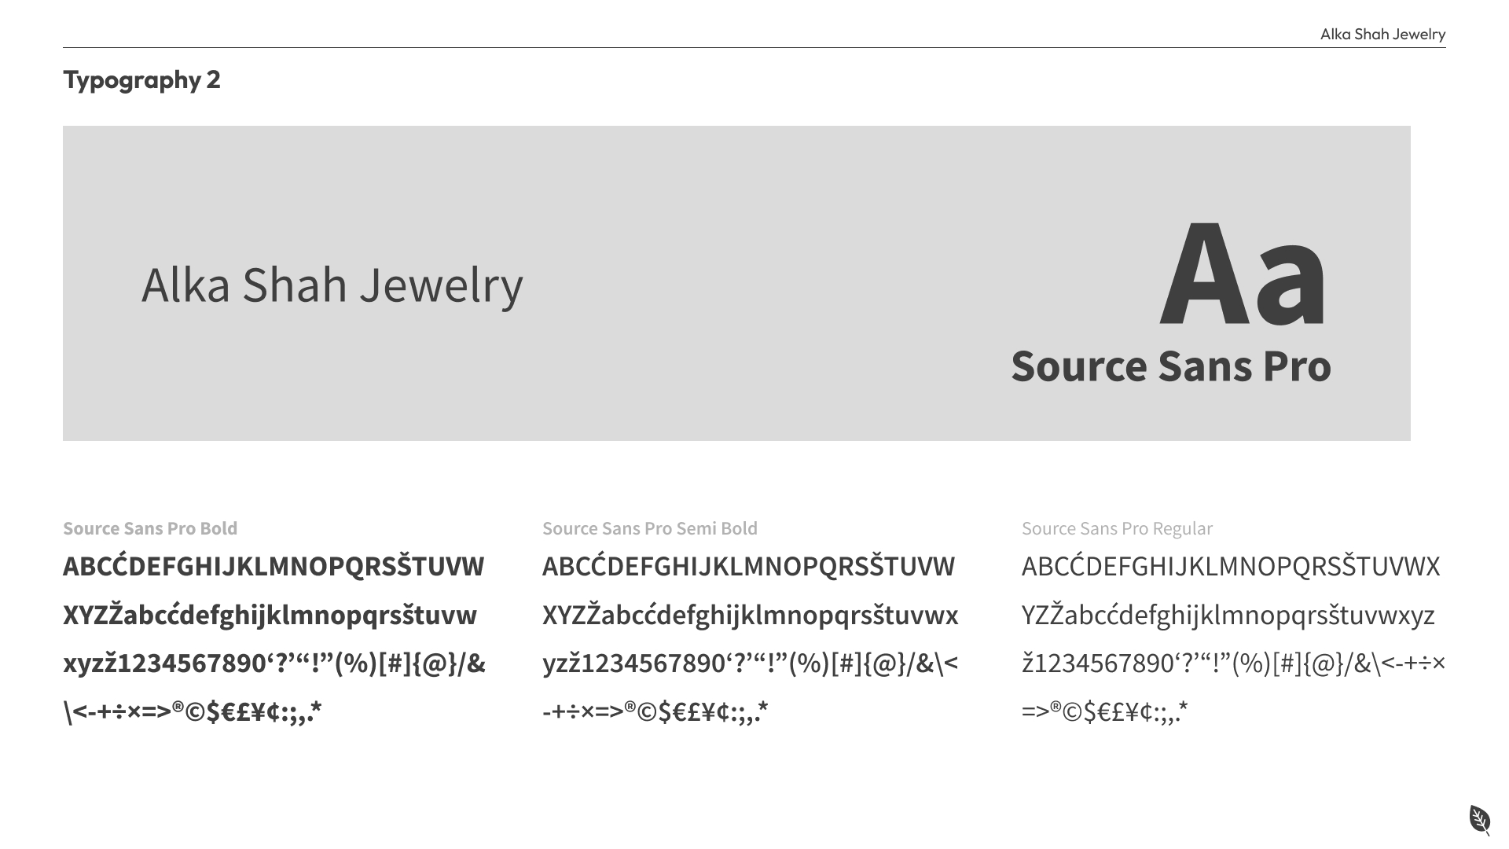
Task: Select the Semi Bold last symbols line
Action: 655,712
